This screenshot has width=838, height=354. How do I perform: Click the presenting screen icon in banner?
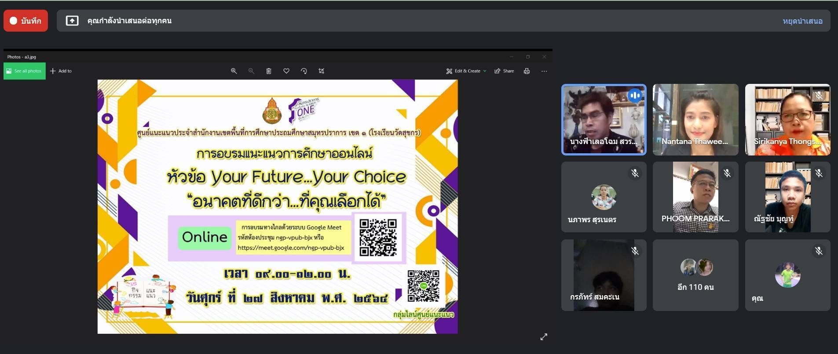click(72, 21)
